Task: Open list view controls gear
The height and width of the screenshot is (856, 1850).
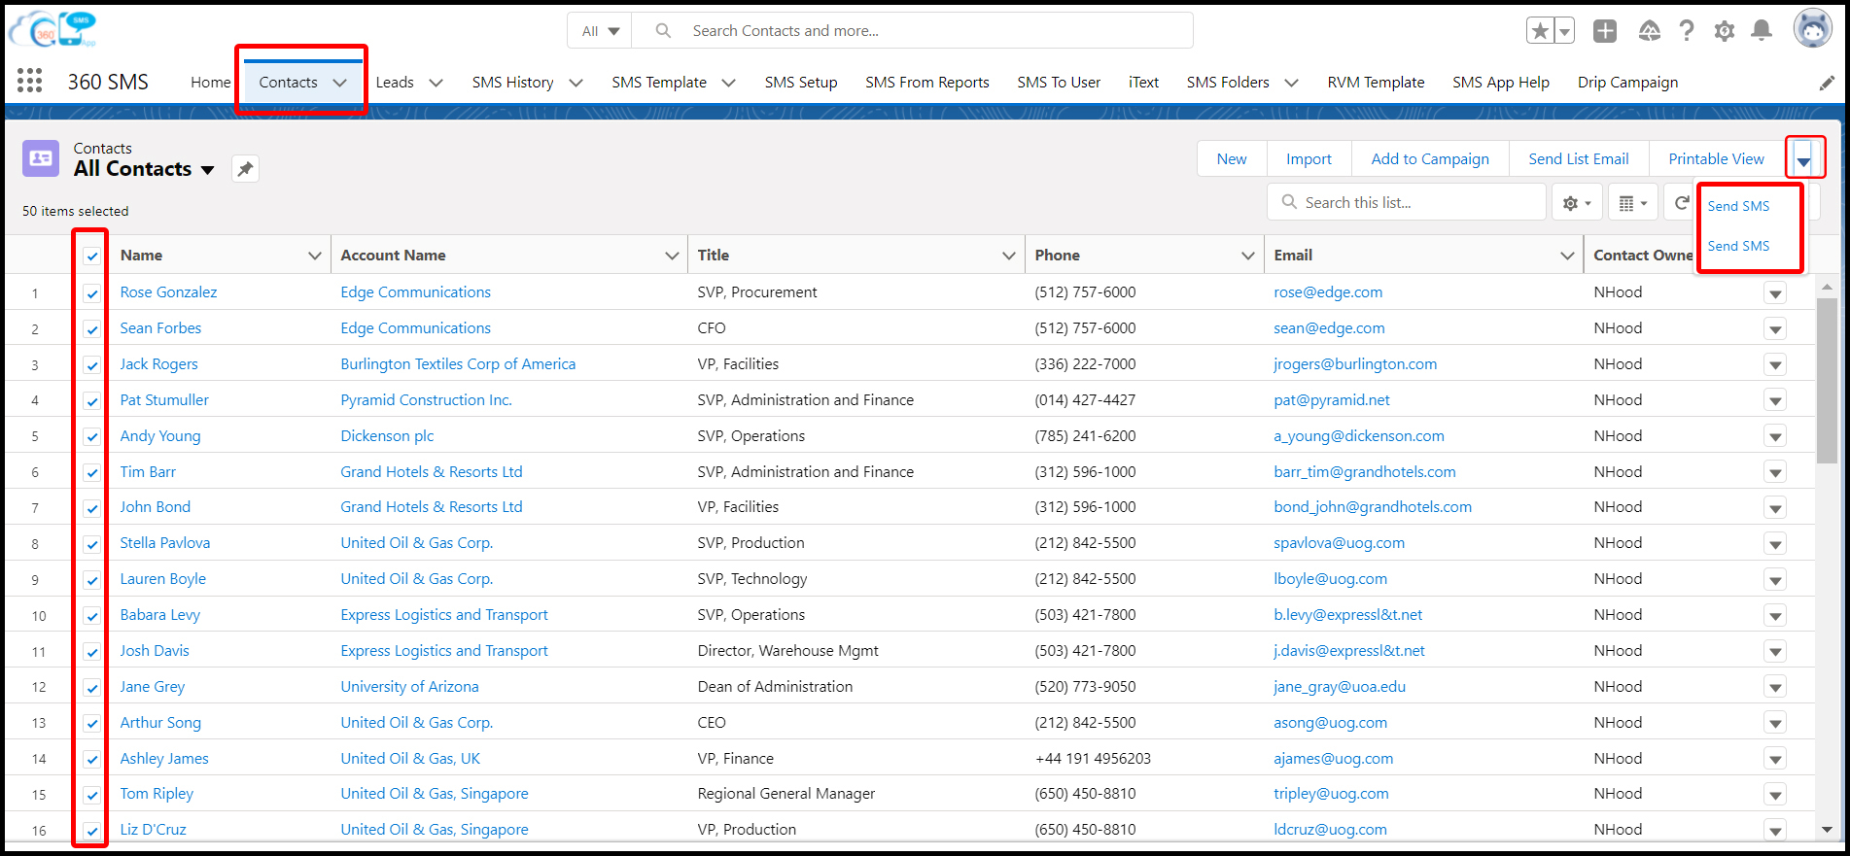Action: tap(1577, 203)
